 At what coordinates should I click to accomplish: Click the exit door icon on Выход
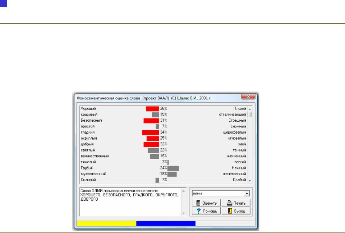[230, 211]
